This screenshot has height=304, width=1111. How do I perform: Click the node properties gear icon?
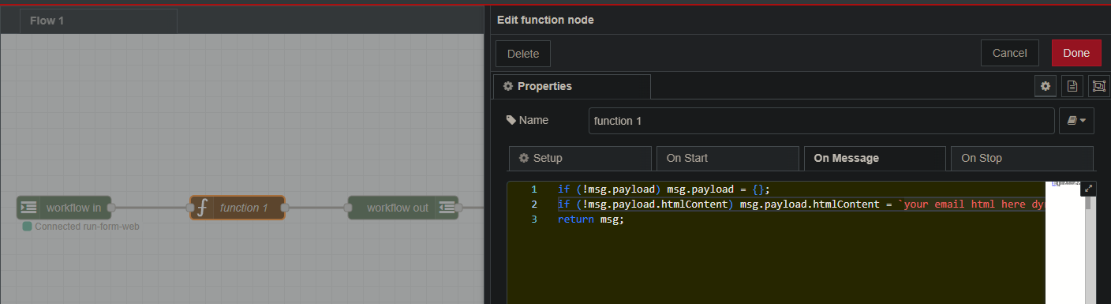coord(1046,86)
